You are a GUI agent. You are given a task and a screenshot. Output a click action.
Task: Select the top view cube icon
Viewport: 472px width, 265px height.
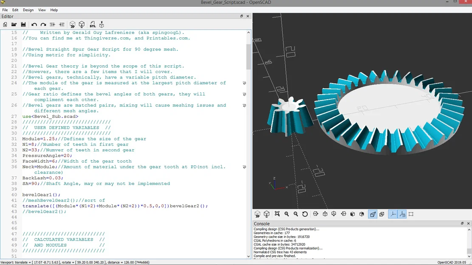click(325, 214)
